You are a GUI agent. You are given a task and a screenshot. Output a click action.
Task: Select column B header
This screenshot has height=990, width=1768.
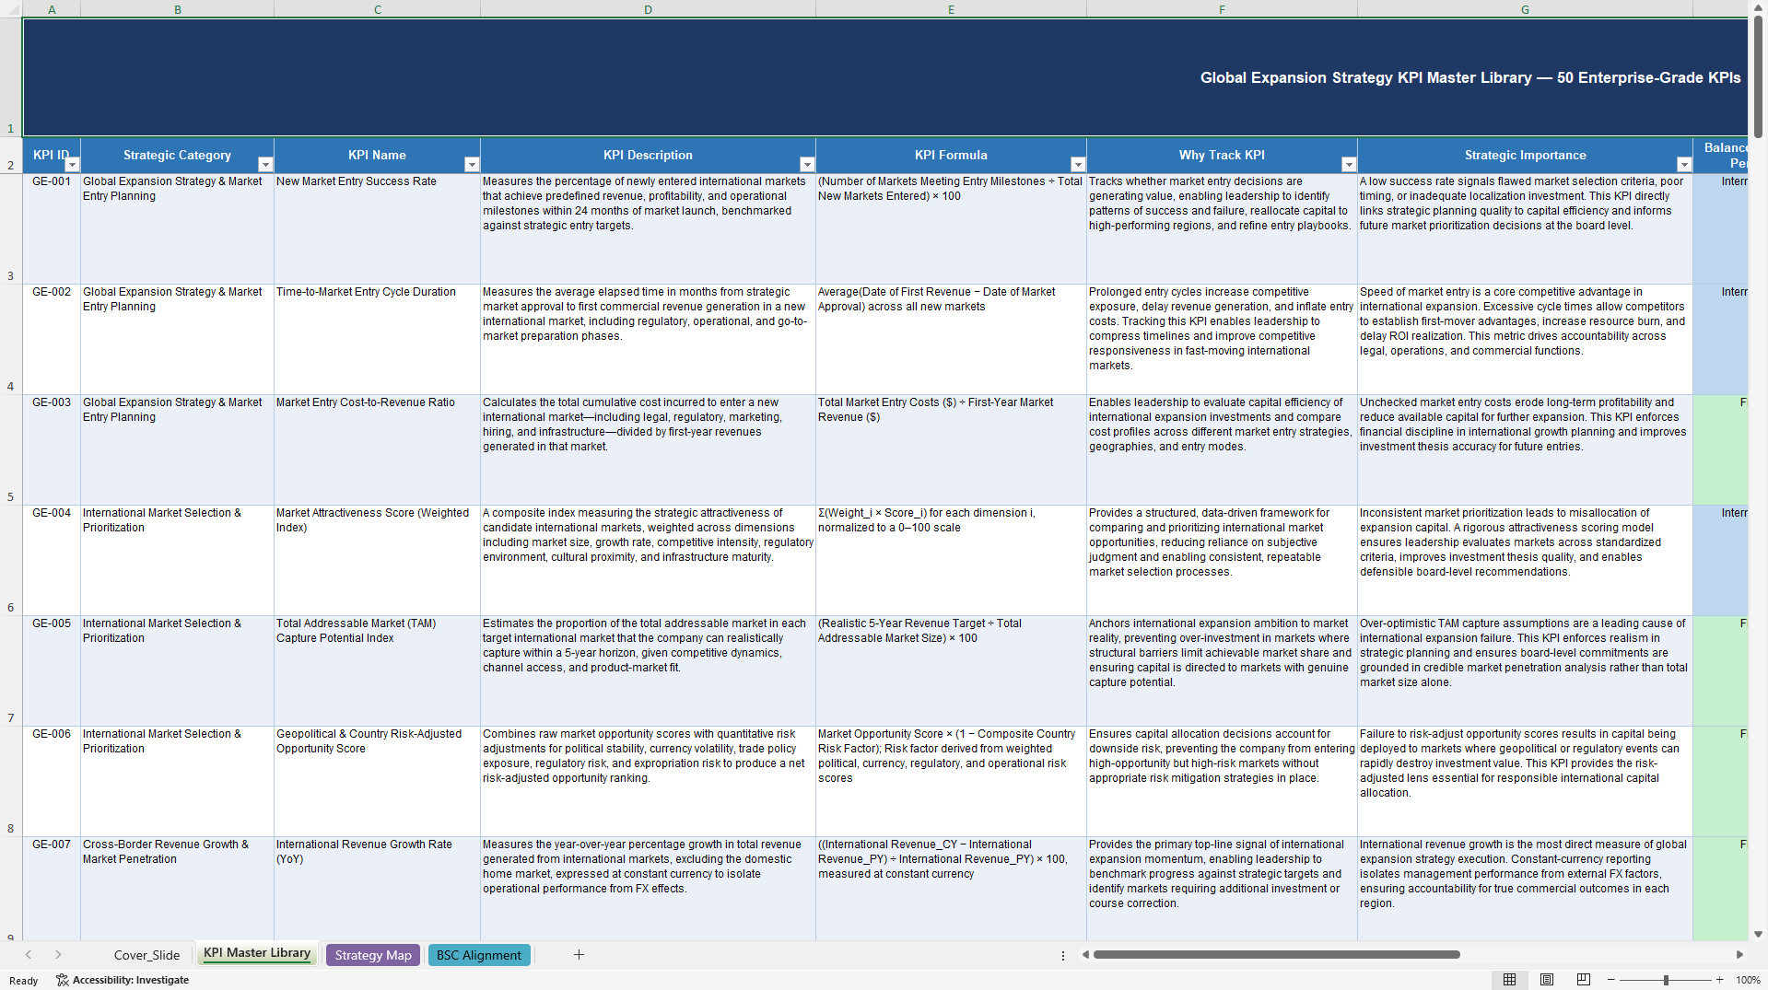tap(178, 9)
